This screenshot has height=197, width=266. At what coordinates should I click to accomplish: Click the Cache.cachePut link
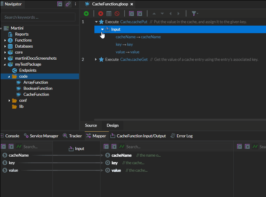134,22
